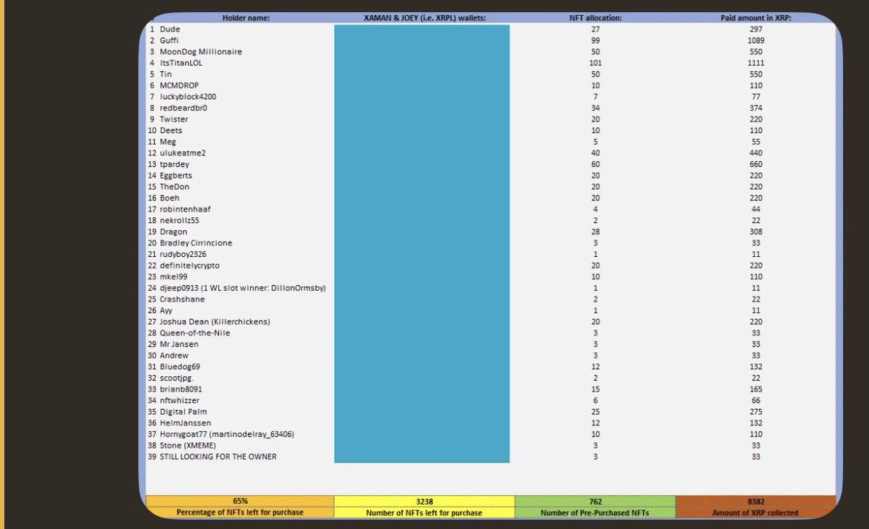The height and width of the screenshot is (529, 869).
Task: Click Guffi's paid amount 1089
Action: coord(755,41)
